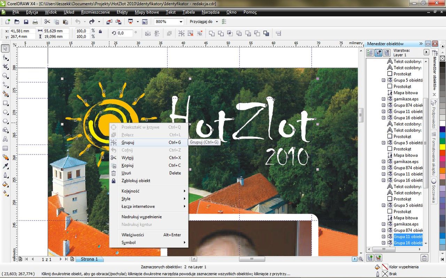Open the application launcher dropdown arrow

(137, 22)
